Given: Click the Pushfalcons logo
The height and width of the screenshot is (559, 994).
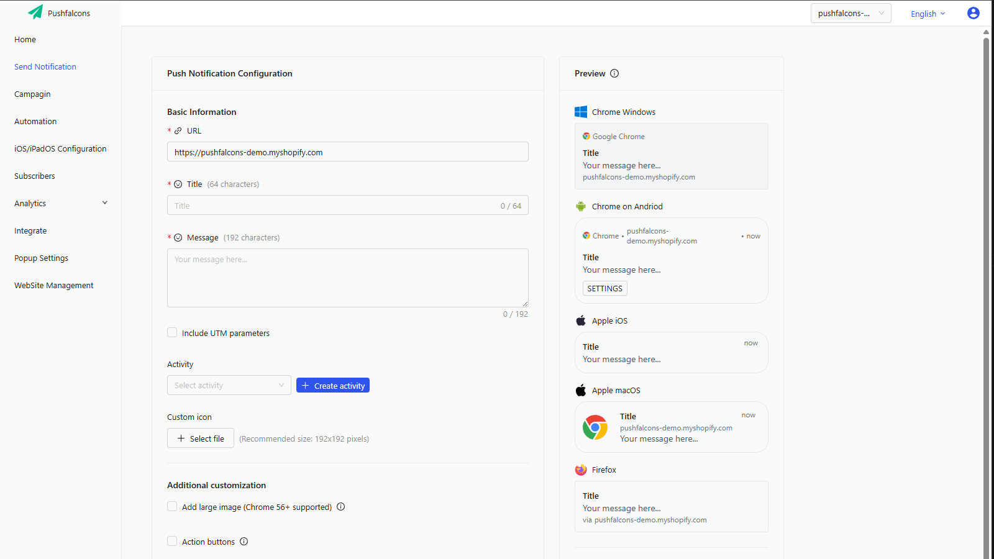Looking at the screenshot, I should tap(59, 12).
